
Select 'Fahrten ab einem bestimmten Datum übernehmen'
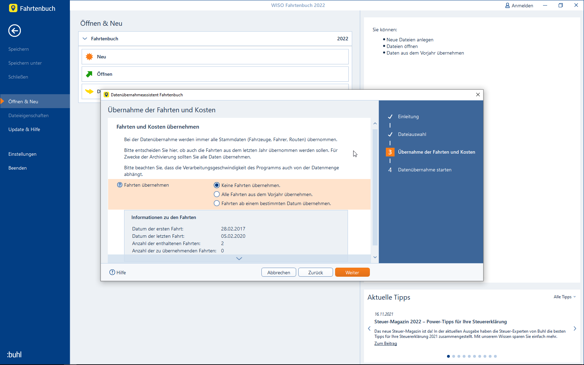click(217, 203)
